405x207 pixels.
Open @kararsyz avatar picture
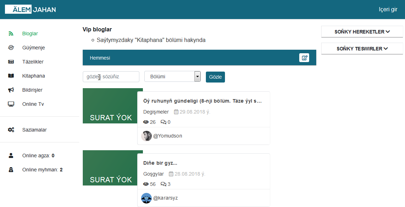[146, 198]
